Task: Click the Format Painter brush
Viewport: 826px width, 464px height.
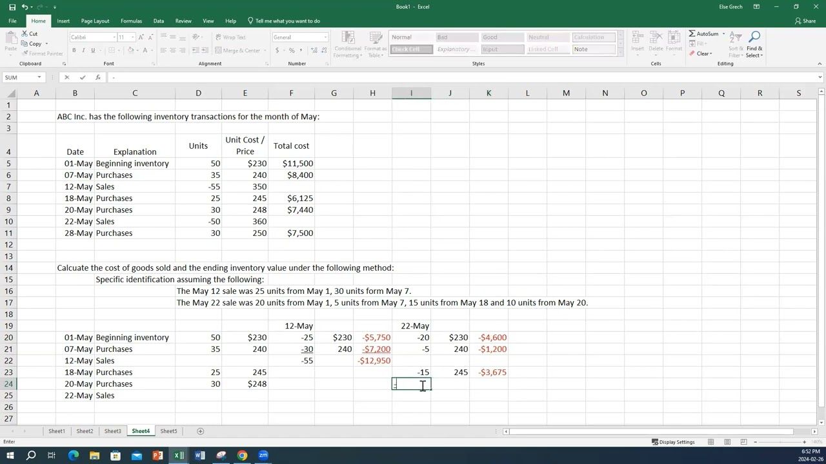Action: tap(25, 53)
